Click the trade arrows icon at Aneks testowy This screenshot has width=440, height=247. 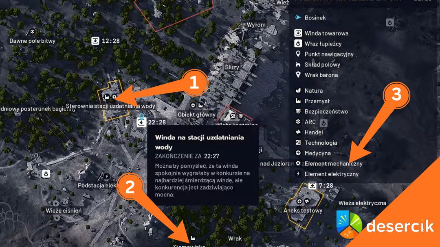point(307,201)
